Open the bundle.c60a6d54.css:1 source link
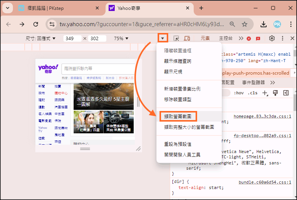297x200 pixels. [x=265, y=182]
